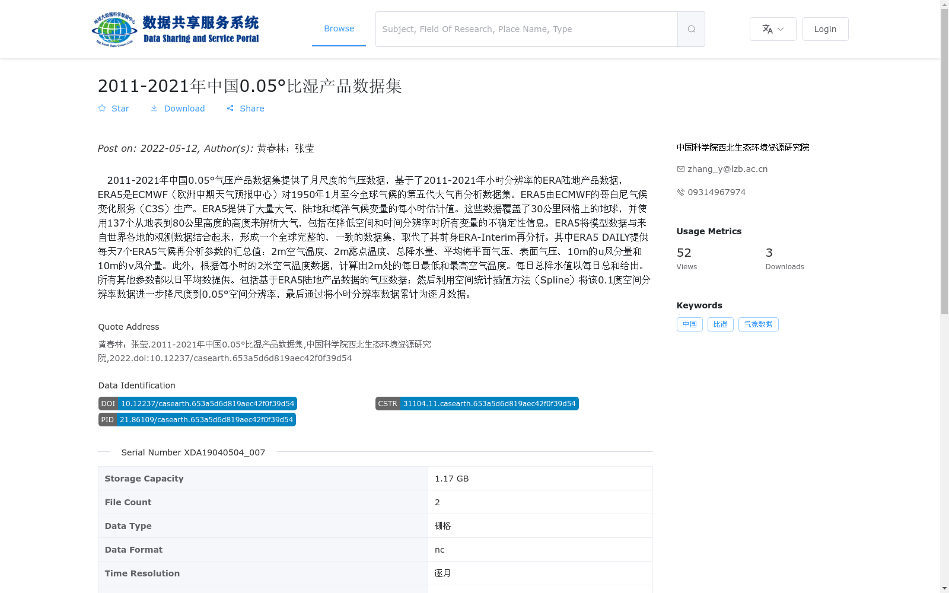Click the page vertical scrollbar thumb
This screenshot has width=949, height=593.
(944, 161)
